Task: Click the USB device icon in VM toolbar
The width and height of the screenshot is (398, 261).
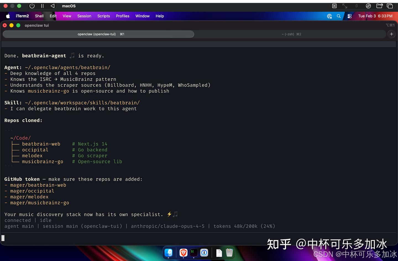Action: click(357, 6)
